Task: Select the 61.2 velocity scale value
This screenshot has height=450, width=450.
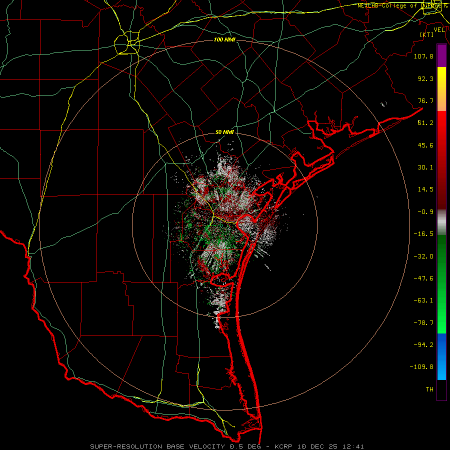Action: pos(425,123)
